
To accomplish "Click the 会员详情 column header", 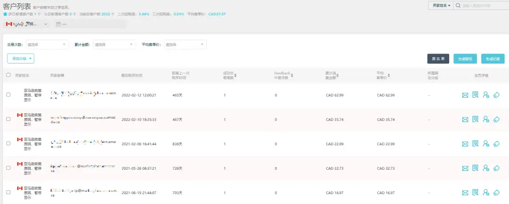I will [x=481, y=76].
